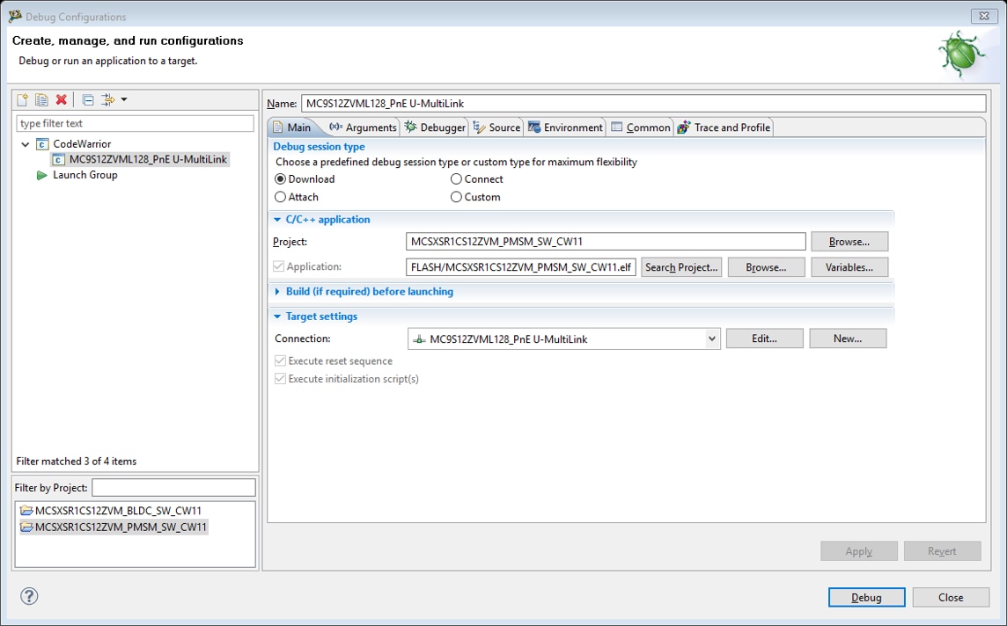Select the Custom debug session type

456,197
